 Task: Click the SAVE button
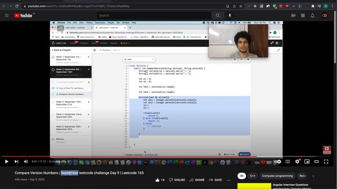[x=215, y=180]
